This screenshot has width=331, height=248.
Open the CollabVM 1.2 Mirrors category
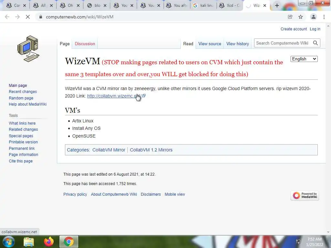151,150
